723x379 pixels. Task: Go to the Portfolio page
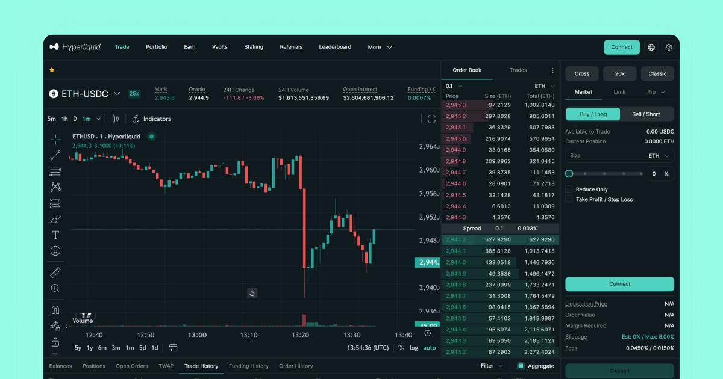pos(157,47)
